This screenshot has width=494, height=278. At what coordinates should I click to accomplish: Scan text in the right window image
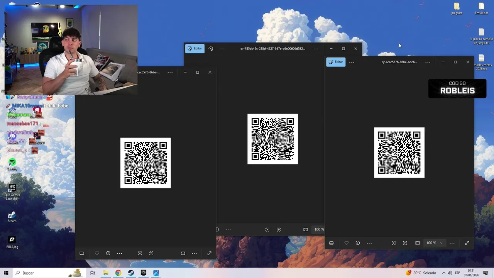point(405,243)
